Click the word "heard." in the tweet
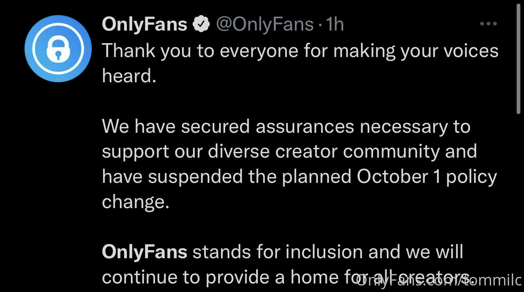This screenshot has width=524, height=292. point(129,76)
